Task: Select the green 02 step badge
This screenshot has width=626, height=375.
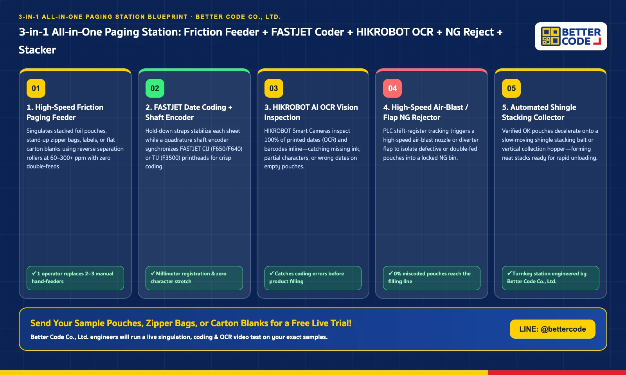Action: pyautogui.click(x=155, y=88)
